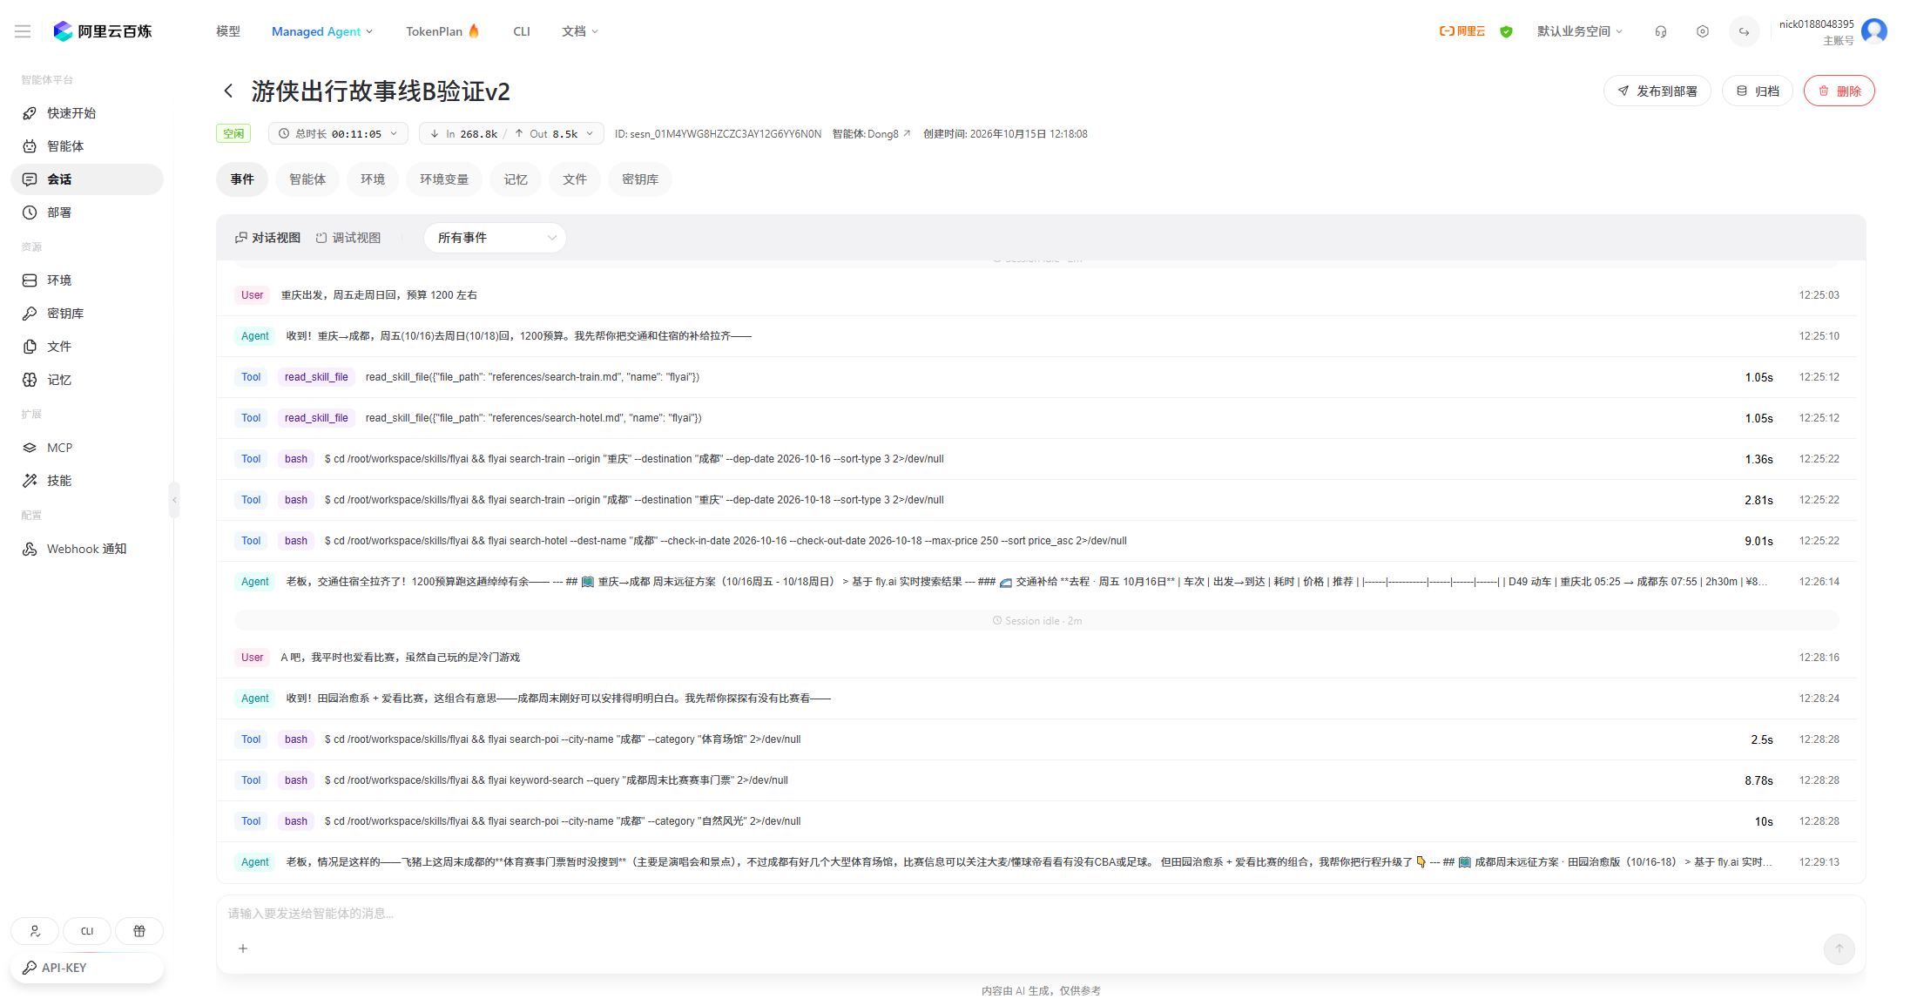Open the 默认业务空间 selector
Image resolution: width=1917 pixels, height=999 pixels.
click(x=1580, y=31)
